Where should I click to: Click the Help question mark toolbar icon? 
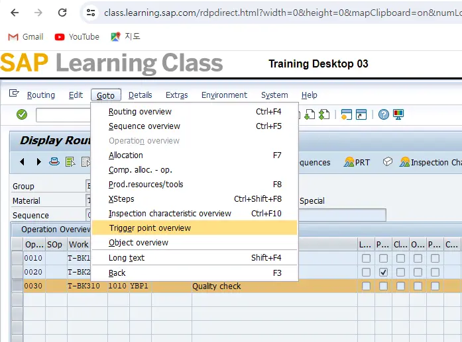[383, 114]
